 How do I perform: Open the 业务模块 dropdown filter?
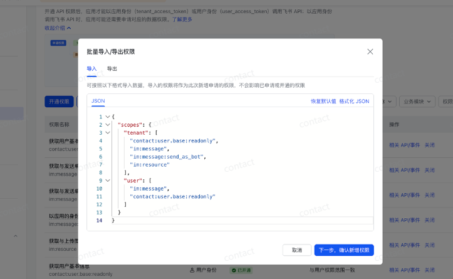coord(417,102)
